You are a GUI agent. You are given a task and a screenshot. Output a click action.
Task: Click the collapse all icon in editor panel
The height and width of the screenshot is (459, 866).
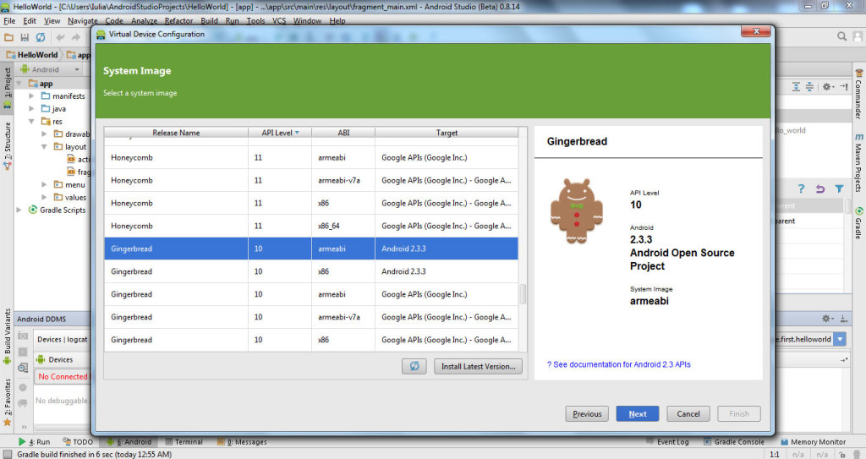click(x=809, y=87)
